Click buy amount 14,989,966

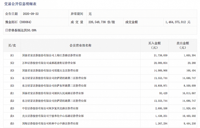pyautogui.click(x=161, y=71)
